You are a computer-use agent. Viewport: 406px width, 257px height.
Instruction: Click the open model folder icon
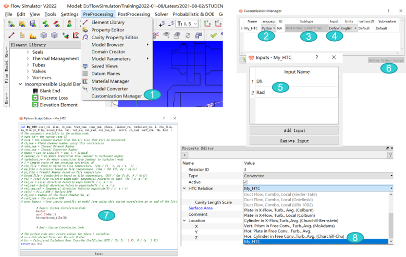[22, 24]
